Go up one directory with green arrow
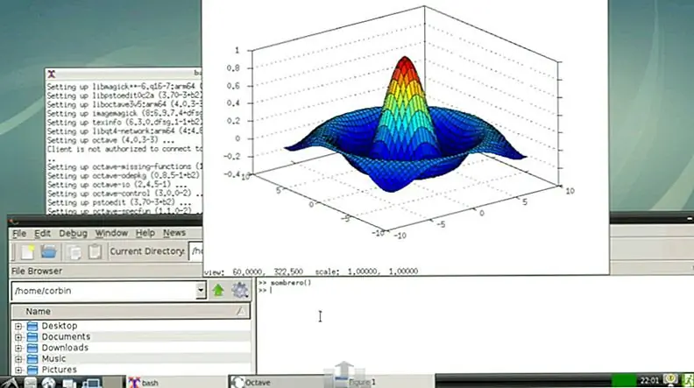The height and width of the screenshot is (388, 694). click(x=218, y=290)
